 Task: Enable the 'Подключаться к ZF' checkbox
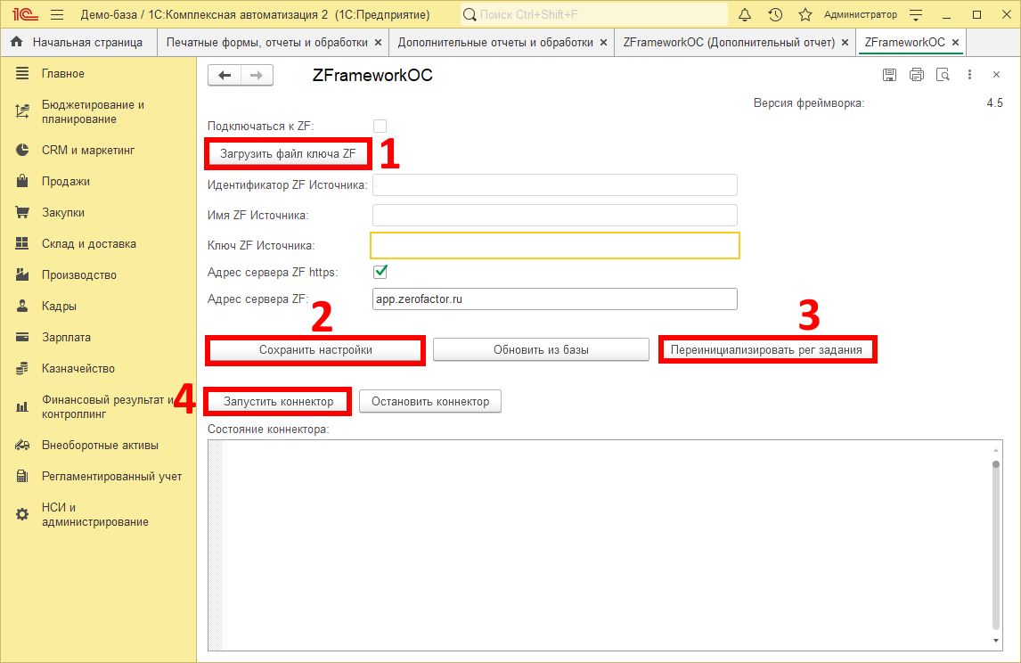[x=380, y=127]
